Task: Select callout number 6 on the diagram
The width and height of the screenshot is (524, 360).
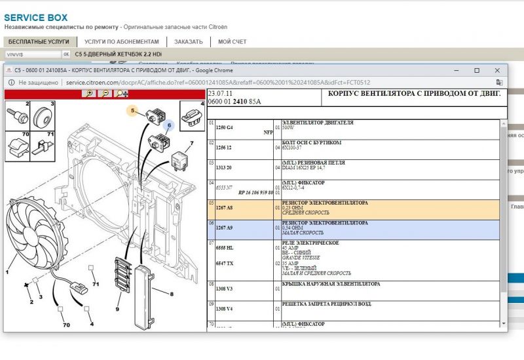Action: (168, 125)
